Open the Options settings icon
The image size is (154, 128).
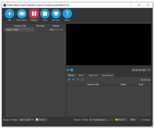(56, 14)
